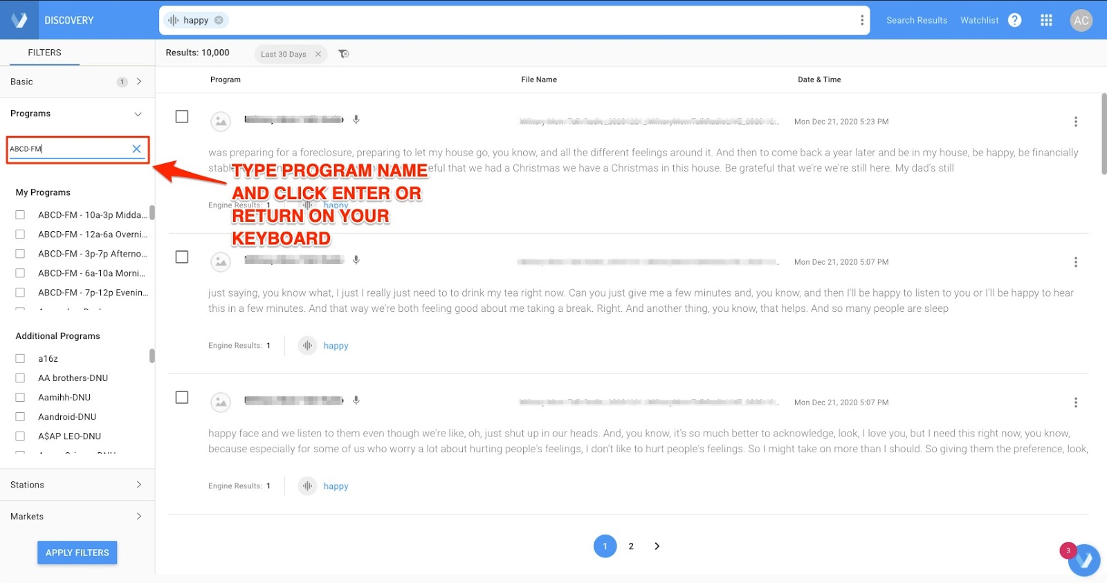Image resolution: width=1107 pixels, height=583 pixels.
Task: Click the save filter icon beside Last 30 Days
Action: (343, 54)
